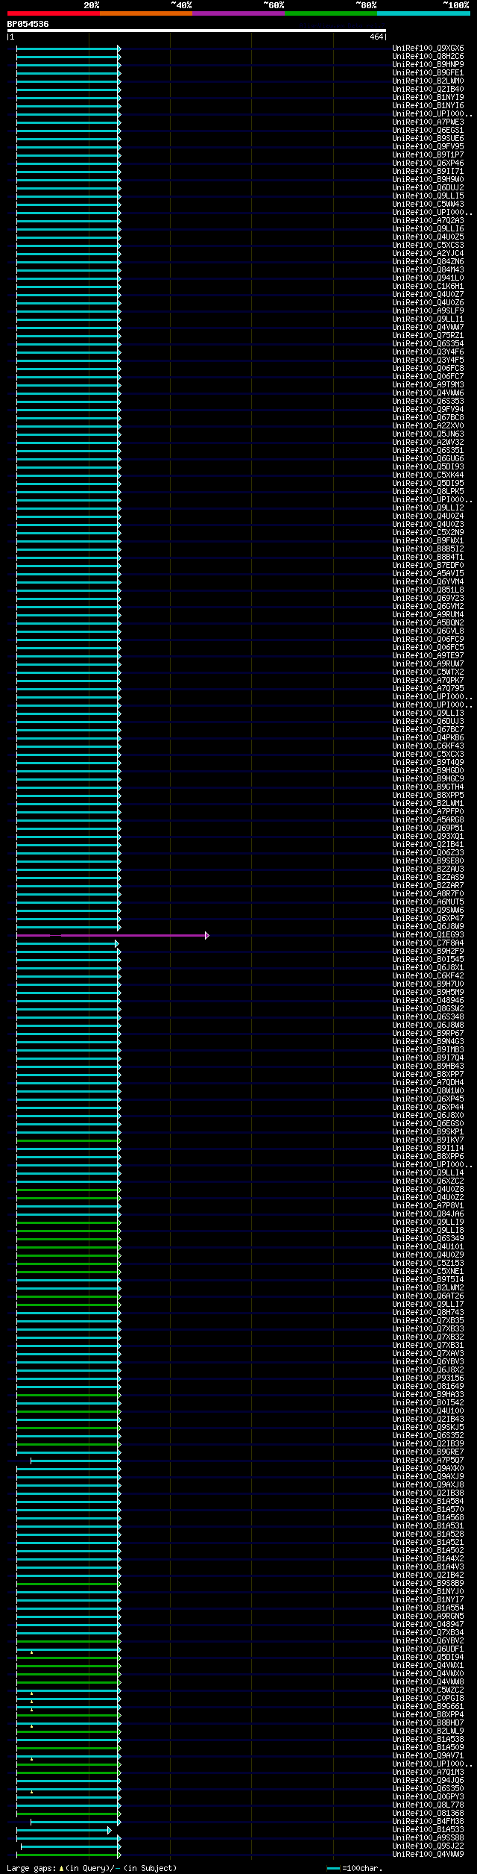Screen dimensions: 477x1874
Task: Open hit UniRef100_B9GFE1
Action: (428, 73)
